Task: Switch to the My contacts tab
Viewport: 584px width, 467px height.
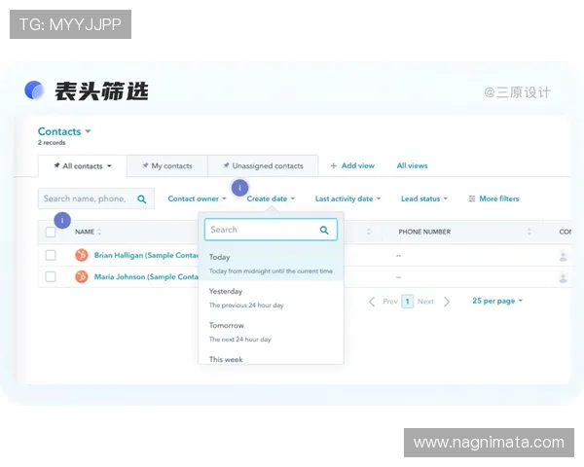Action: tap(167, 166)
